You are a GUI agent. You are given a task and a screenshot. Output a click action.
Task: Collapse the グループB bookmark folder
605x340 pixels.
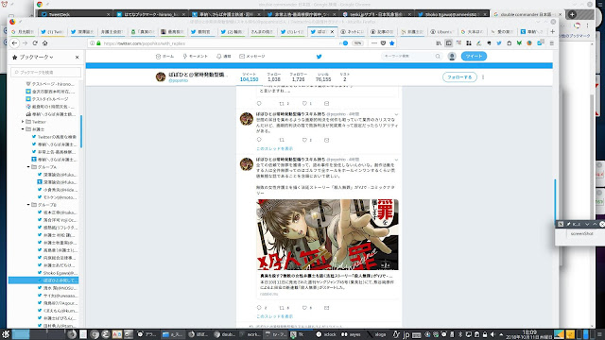point(28,205)
